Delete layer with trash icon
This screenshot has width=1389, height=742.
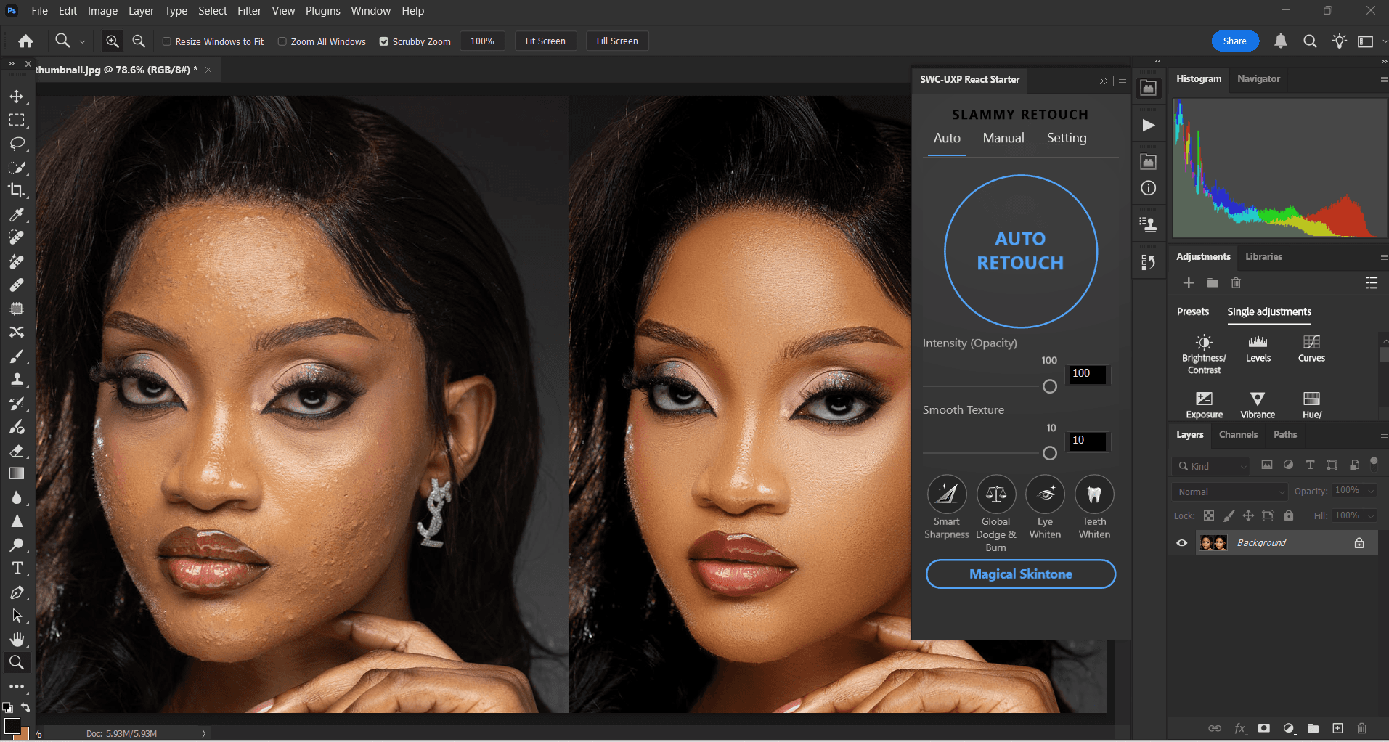[x=1362, y=728]
